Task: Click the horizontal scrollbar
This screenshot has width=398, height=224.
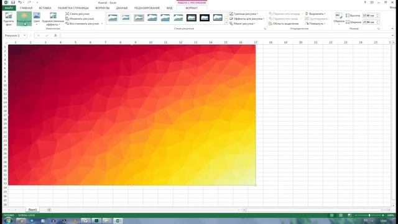Action: (x=317, y=210)
